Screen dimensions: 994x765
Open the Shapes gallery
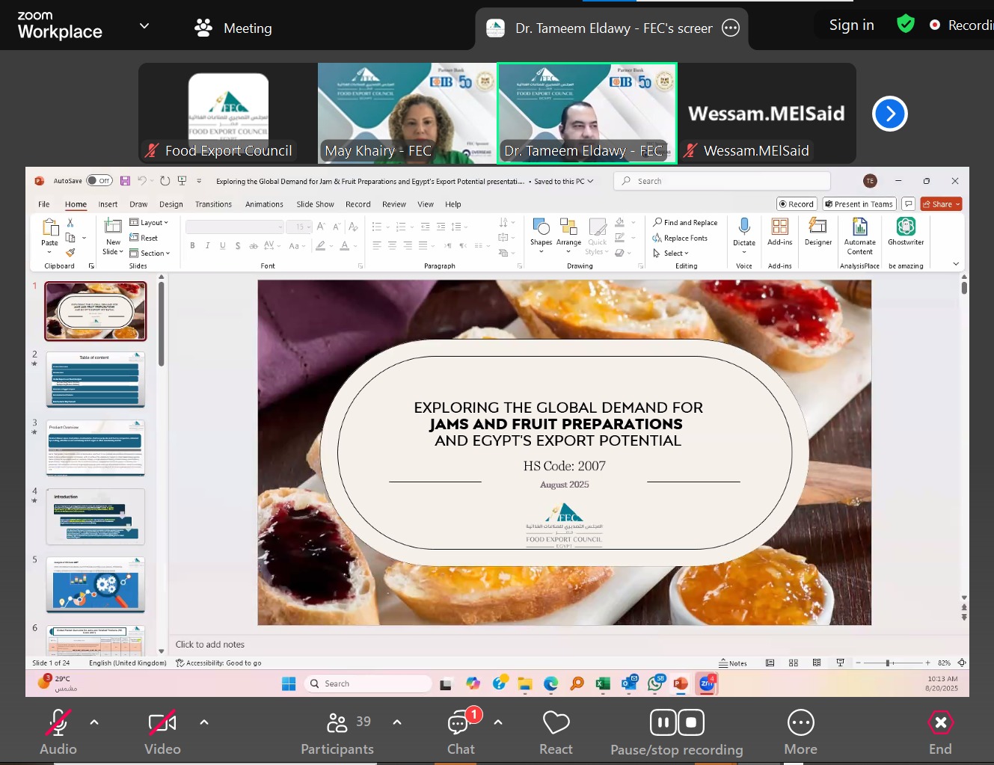click(541, 235)
